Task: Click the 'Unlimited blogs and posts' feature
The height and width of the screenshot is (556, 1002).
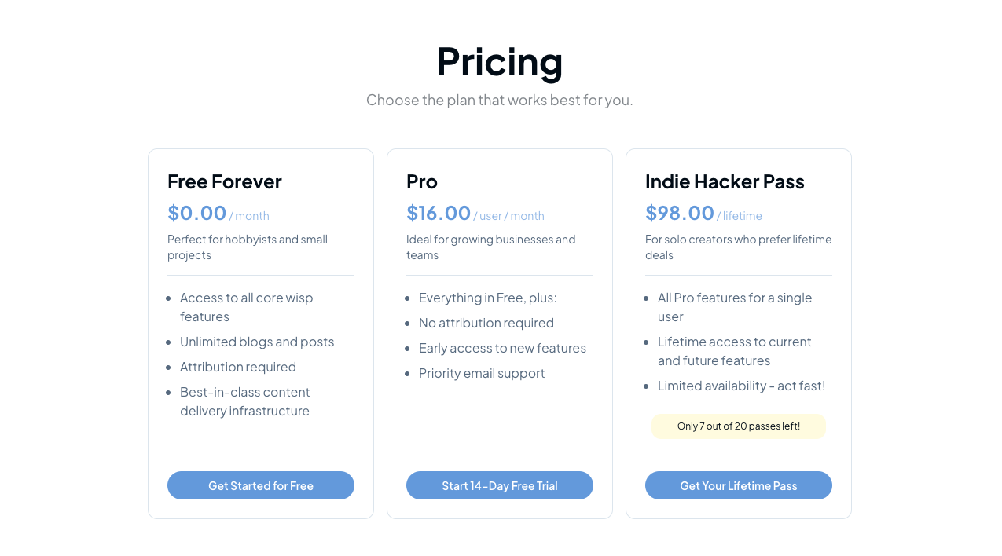Action: pos(257,342)
